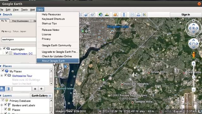Collapse the Search panel triangle
Image resolution: width=202 pixels, height=114 pixels.
tap(1, 15)
